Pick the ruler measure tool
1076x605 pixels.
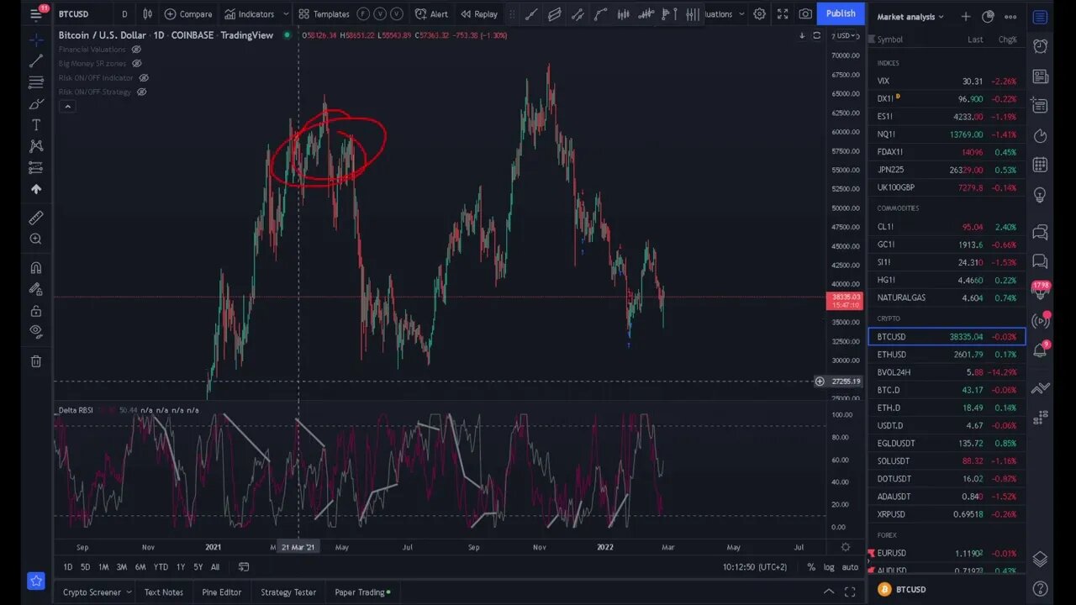35,218
